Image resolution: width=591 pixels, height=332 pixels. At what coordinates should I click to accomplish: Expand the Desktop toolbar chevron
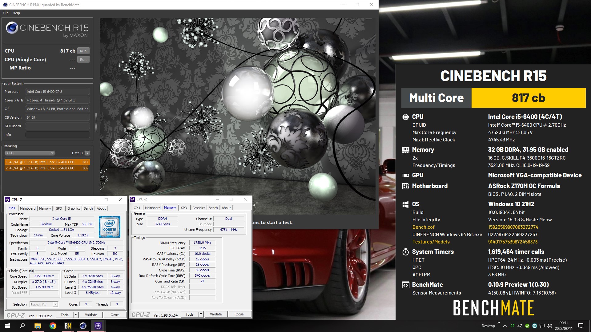pyautogui.click(x=498, y=323)
